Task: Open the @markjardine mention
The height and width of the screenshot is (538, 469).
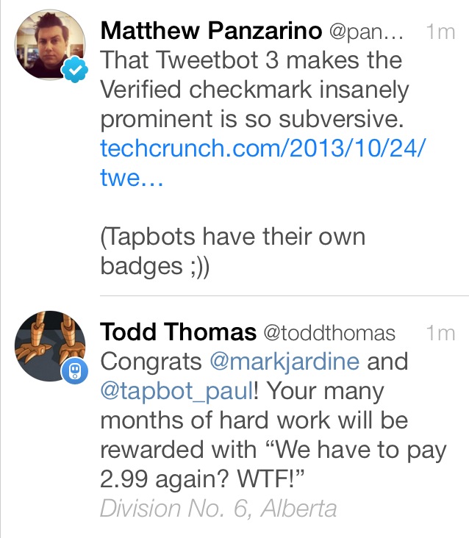Action: 284,362
